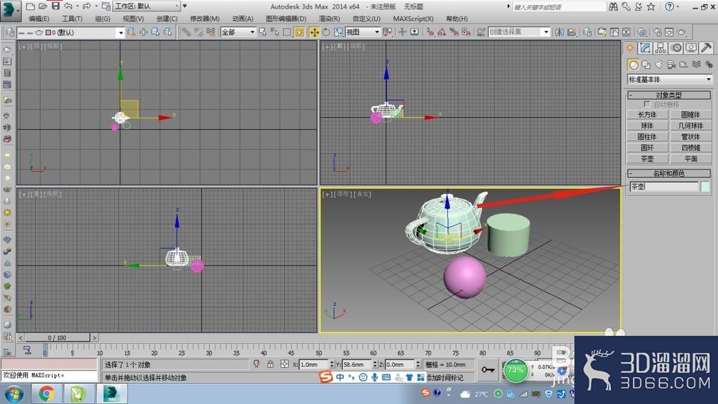718x404 pixels.
Task: Activate the Bind to Space Warp tool
Action: click(x=210, y=32)
